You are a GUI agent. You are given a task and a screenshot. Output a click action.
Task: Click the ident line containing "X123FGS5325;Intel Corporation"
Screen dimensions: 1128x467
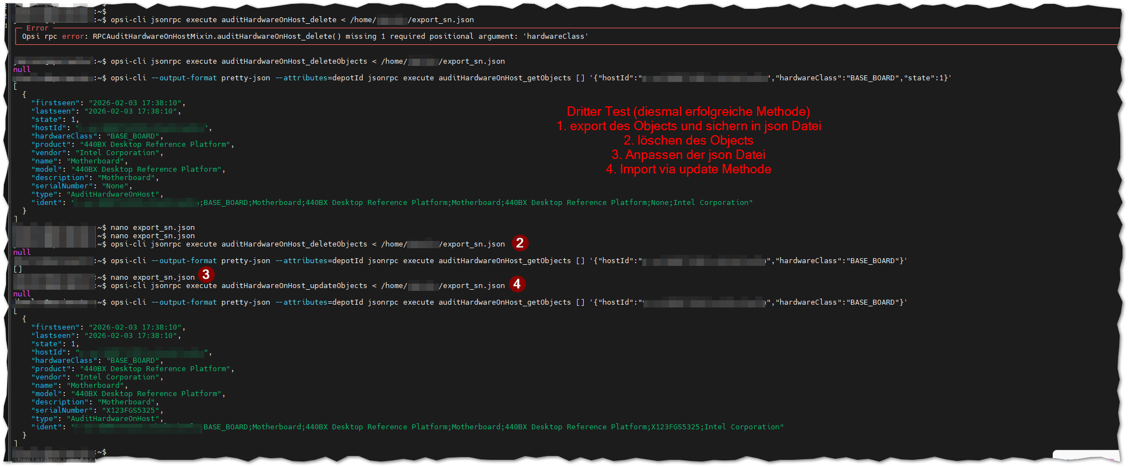click(408, 427)
